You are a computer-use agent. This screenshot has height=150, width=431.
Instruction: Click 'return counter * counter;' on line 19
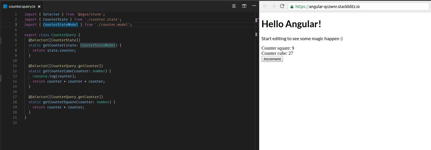tap(59, 107)
